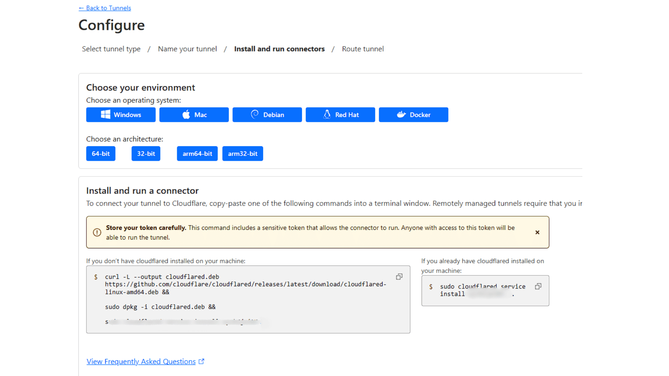Screen dimensions: 669x376
Task: Pick the 32-bit architecture
Action: coord(146,154)
